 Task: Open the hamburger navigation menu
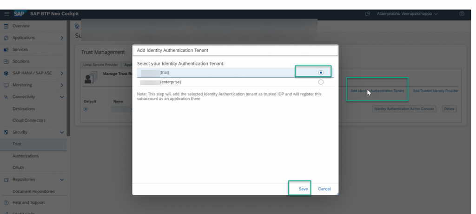tap(7, 14)
